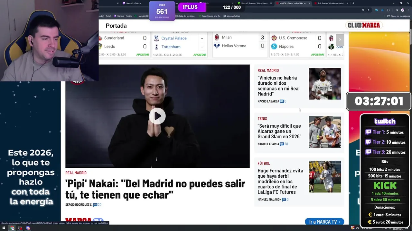Click Chrome icon in taskbar

(12, 228)
